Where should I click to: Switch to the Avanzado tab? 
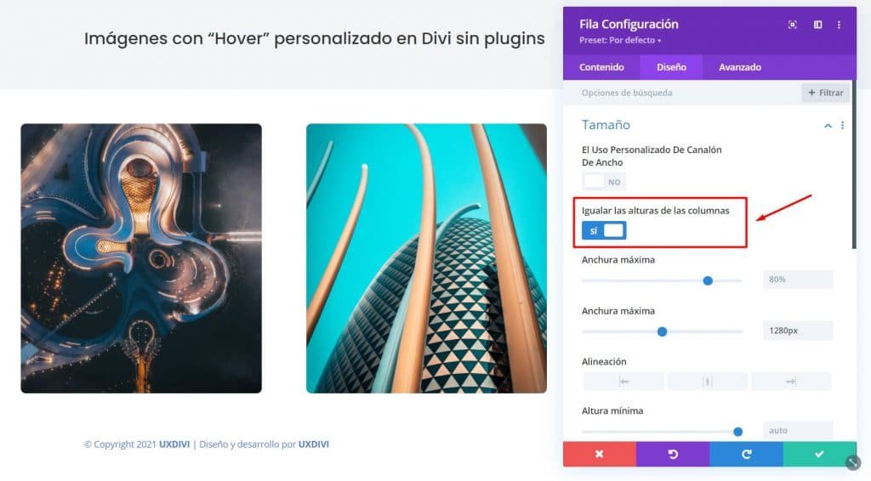tap(740, 67)
